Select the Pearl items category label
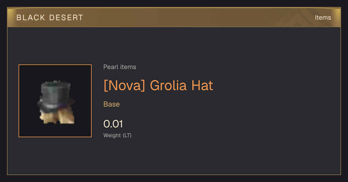The height and width of the screenshot is (182, 348). (x=120, y=67)
